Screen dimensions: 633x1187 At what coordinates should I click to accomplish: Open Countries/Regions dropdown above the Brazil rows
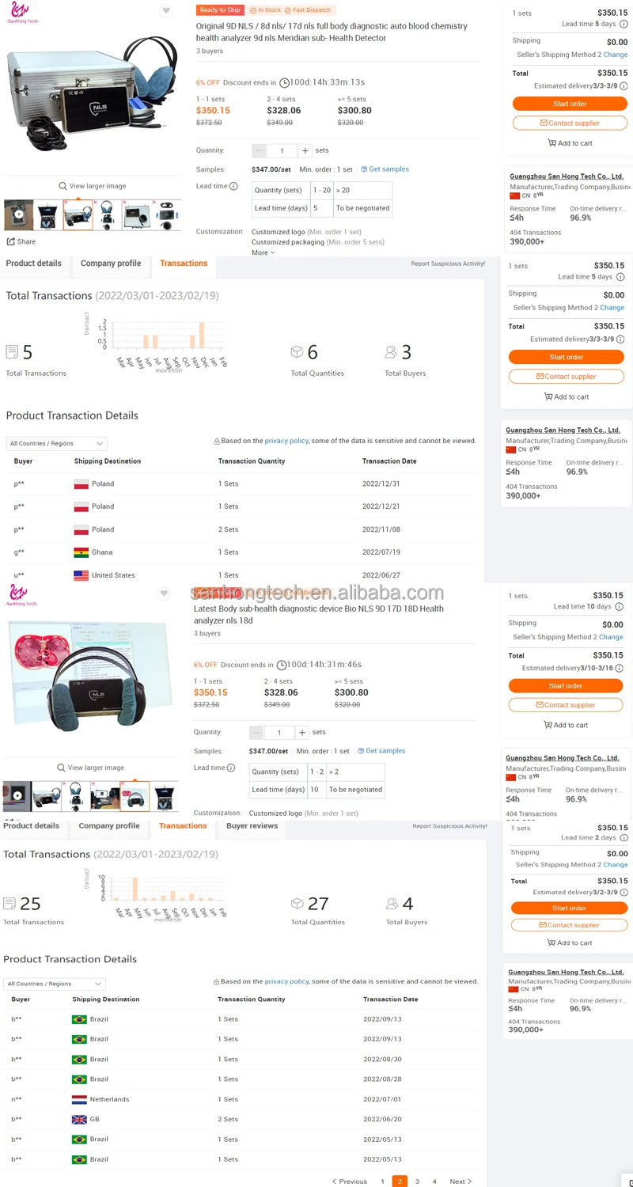tap(55, 984)
